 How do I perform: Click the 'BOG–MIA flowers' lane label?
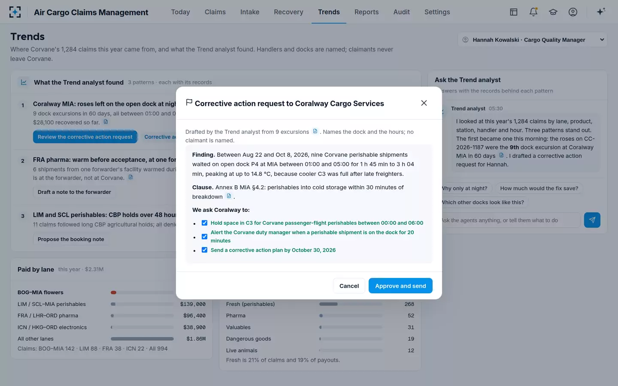(40, 293)
